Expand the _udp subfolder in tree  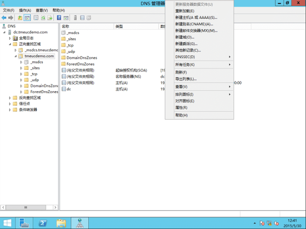(x=21, y=80)
